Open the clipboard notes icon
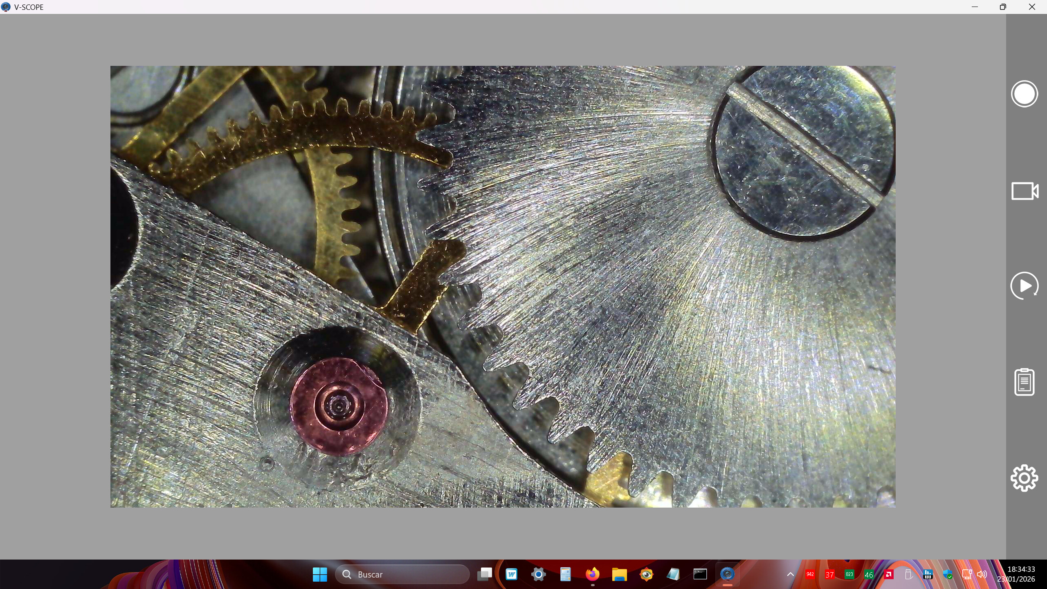The image size is (1047, 589). coord(1025,382)
